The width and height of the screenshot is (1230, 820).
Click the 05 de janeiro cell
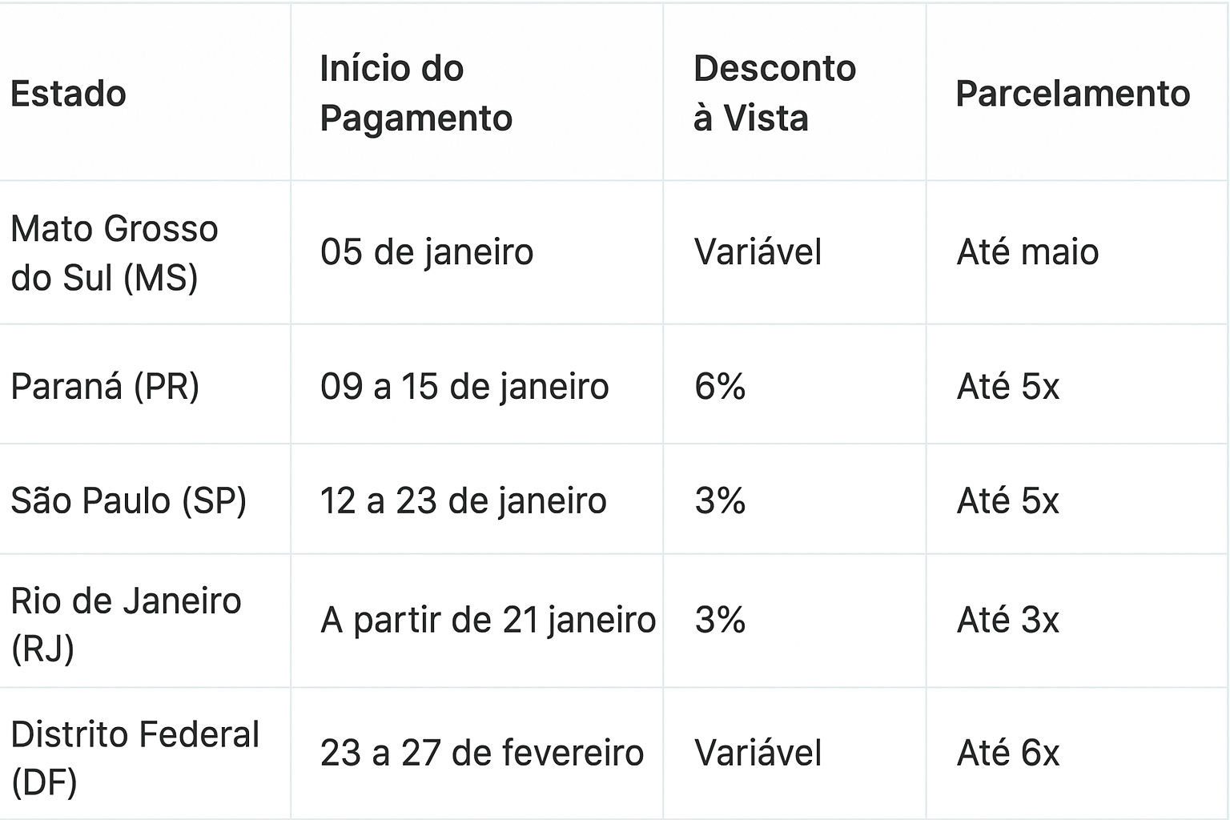point(427,252)
